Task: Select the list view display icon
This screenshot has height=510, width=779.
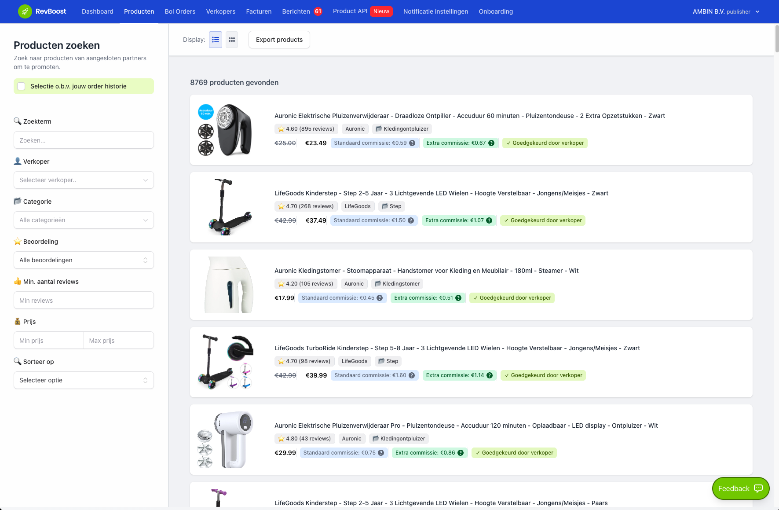Action: click(x=215, y=40)
